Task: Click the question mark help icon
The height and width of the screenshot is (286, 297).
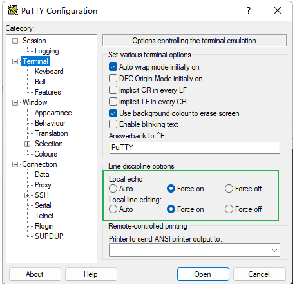Action: coord(249,10)
